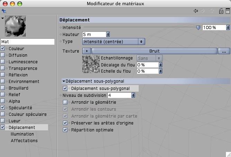Click the noise texture preview thumbnail
Viewport: 231px width, 157px height.
tap(91, 64)
